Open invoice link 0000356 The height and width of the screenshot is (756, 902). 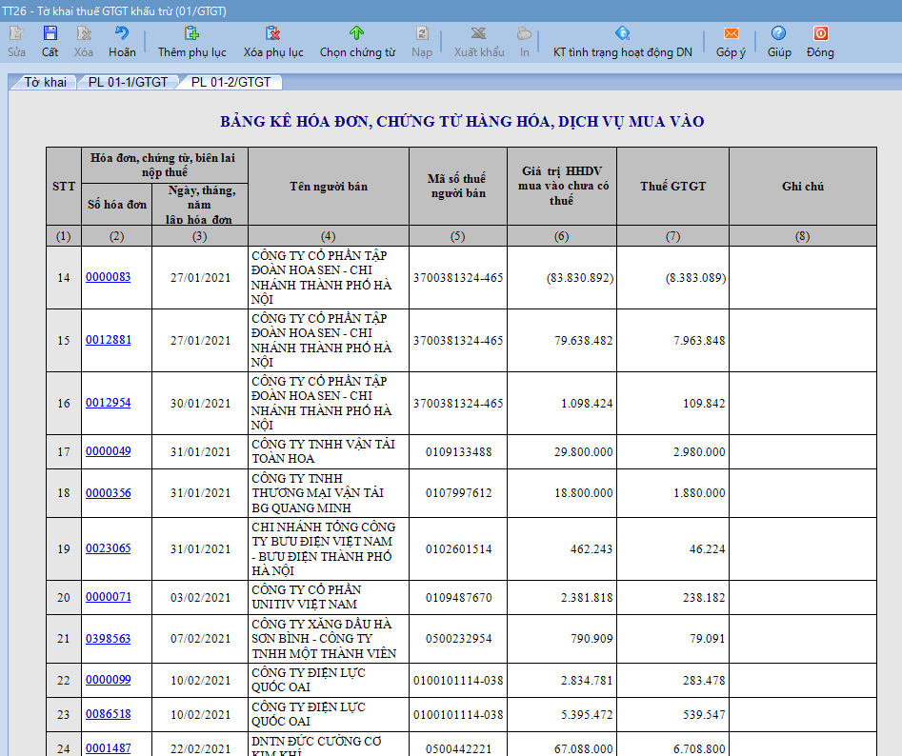pos(109,492)
